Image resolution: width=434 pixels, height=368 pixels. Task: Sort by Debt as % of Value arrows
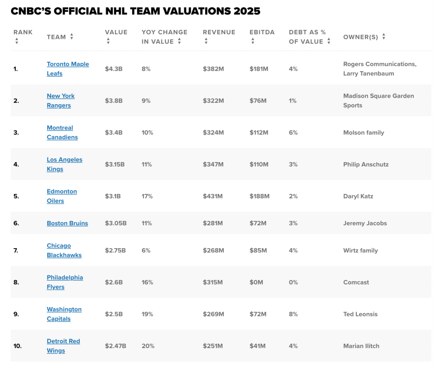pyautogui.click(x=329, y=41)
